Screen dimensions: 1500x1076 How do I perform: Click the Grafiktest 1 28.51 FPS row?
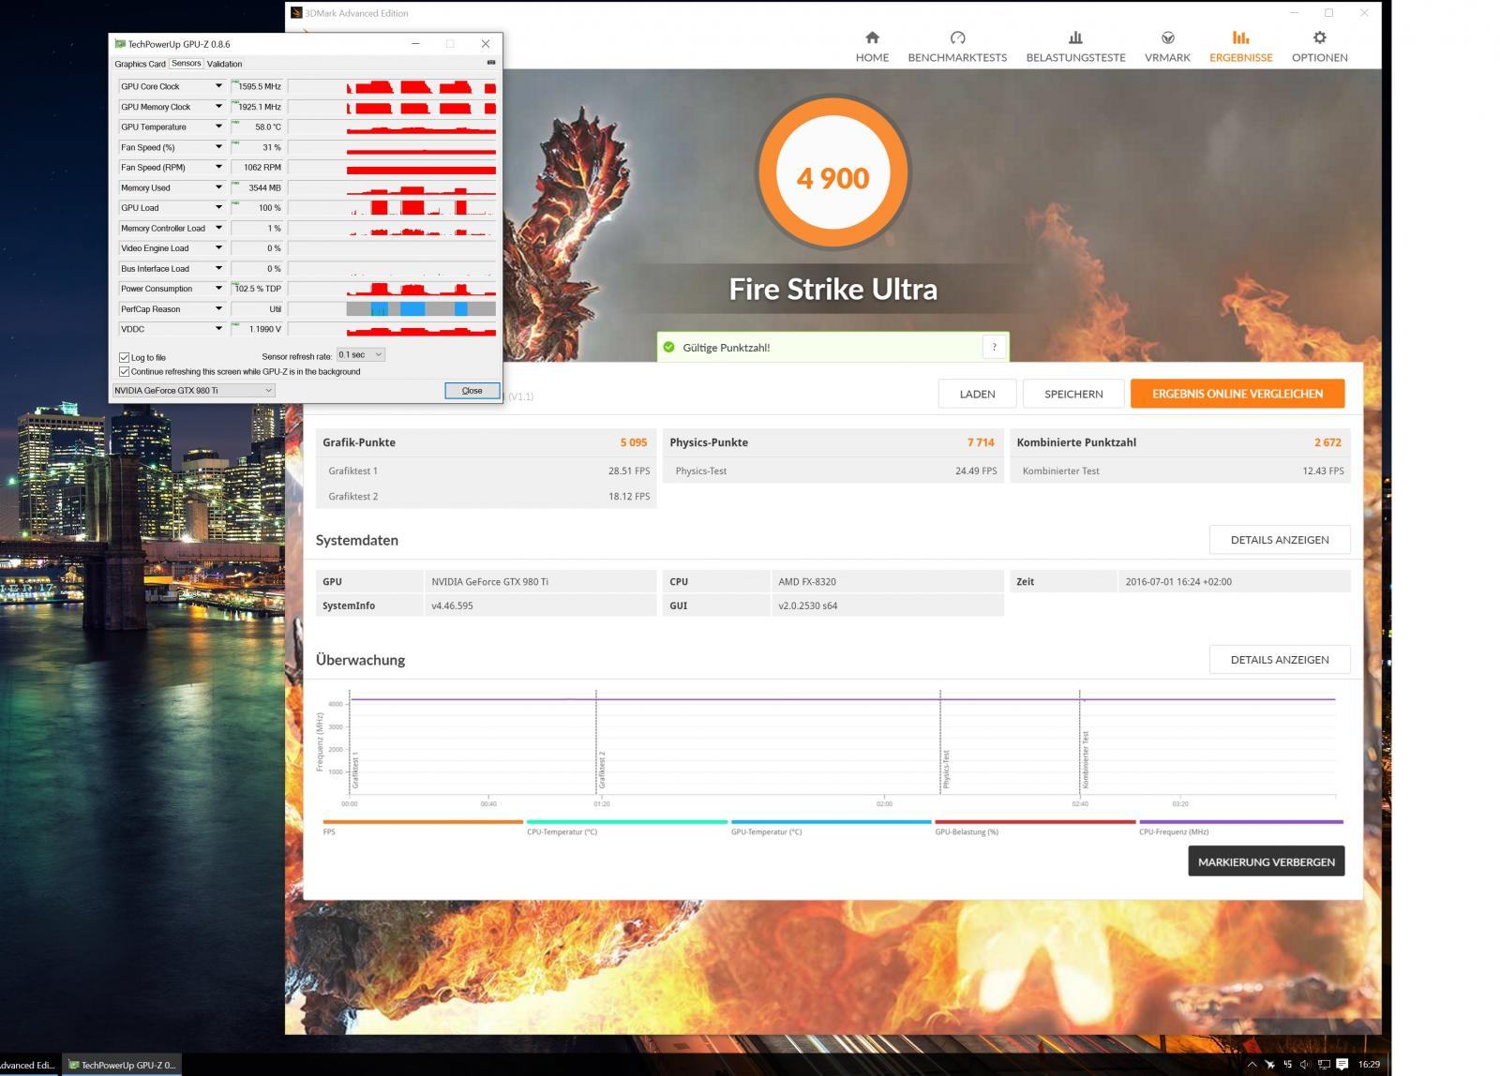487,471
